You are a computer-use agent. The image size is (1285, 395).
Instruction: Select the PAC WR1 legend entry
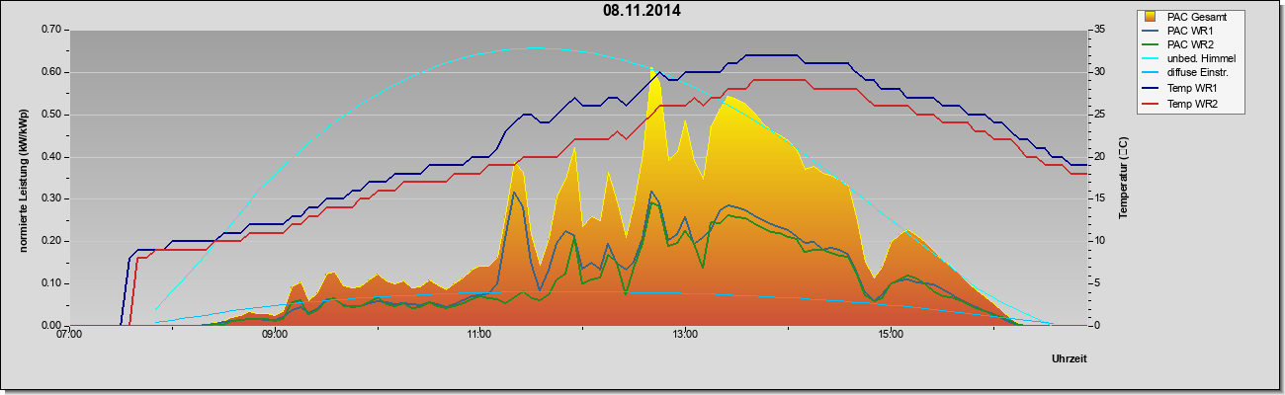(x=1190, y=31)
